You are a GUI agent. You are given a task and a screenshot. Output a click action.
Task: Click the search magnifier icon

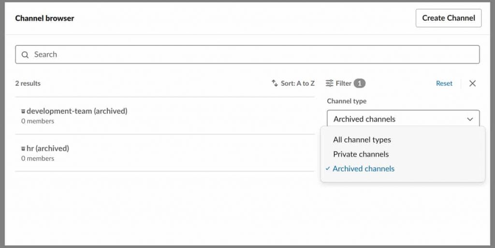[x=25, y=55]
